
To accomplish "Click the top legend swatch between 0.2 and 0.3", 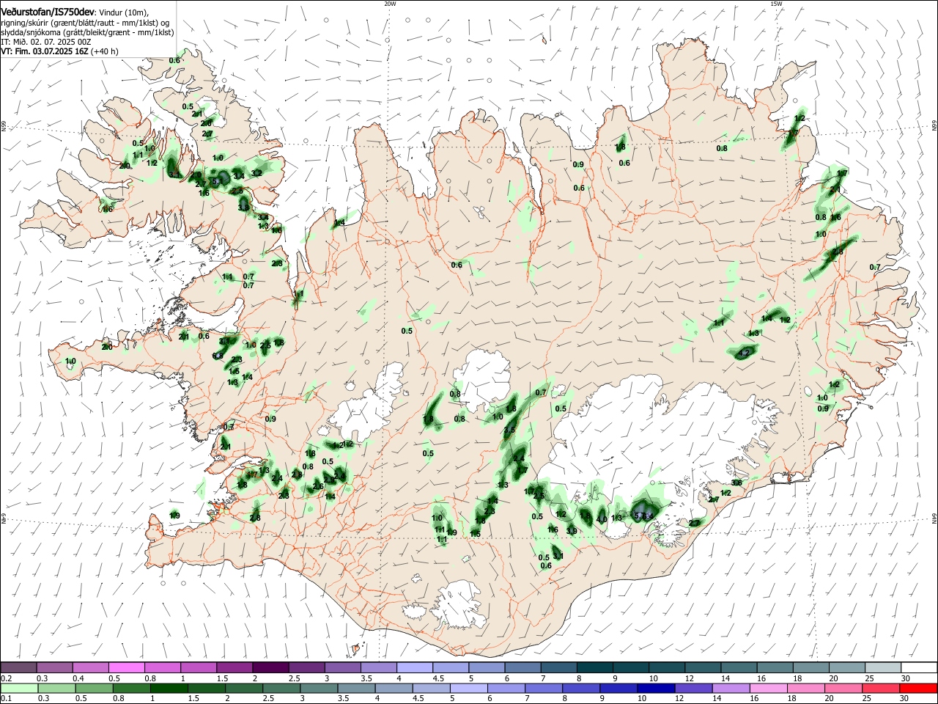I will [19, 667].
